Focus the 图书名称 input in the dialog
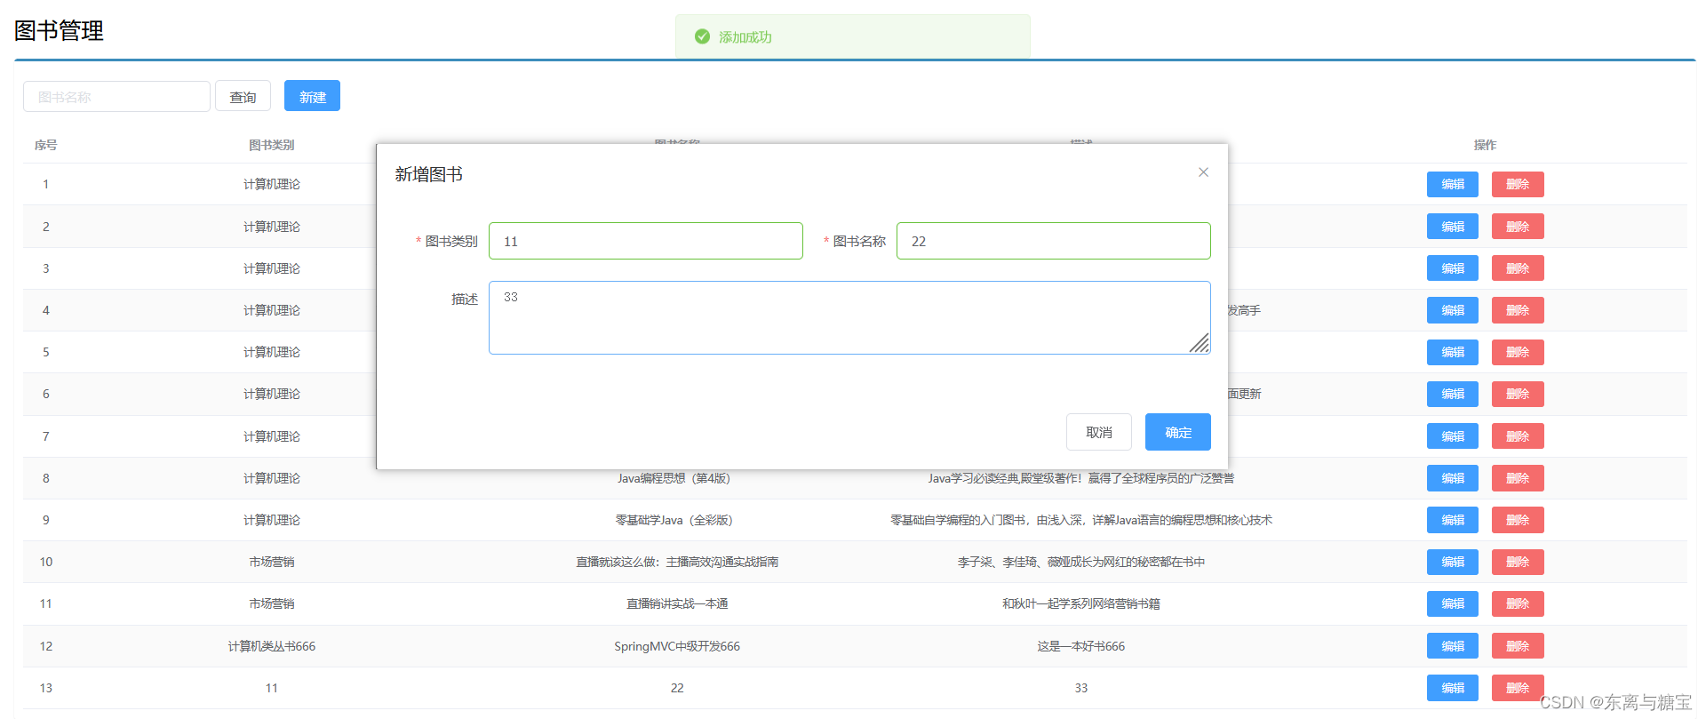This screenshot has width=1706, height=719. pos(1053,241)
